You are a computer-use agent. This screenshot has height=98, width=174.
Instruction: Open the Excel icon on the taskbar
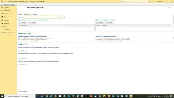coord(126,96)
